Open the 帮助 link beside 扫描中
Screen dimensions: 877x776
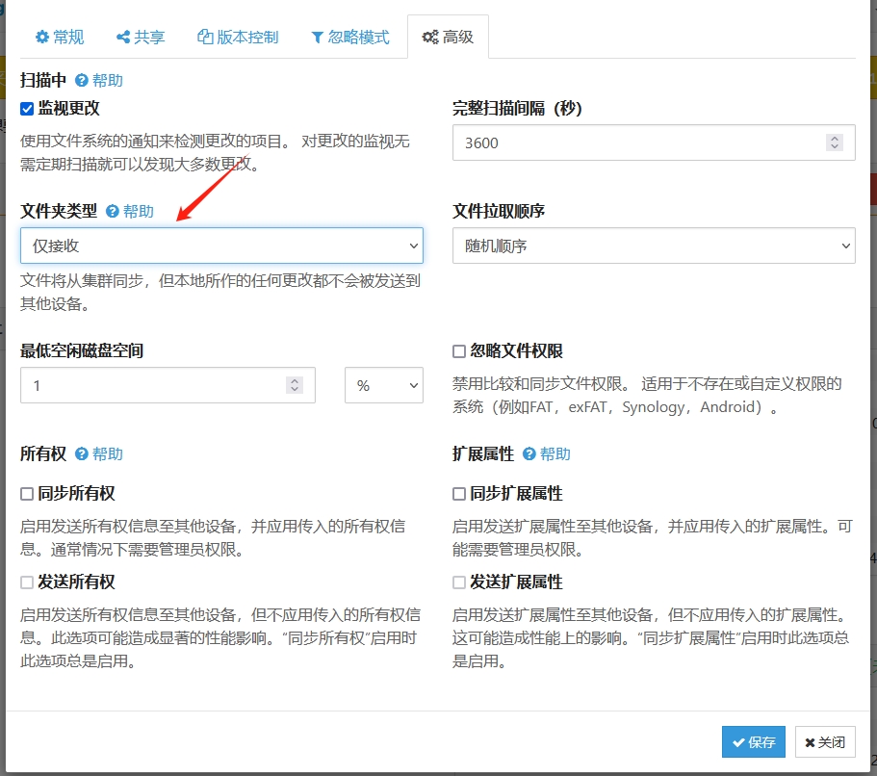point(99,81)
